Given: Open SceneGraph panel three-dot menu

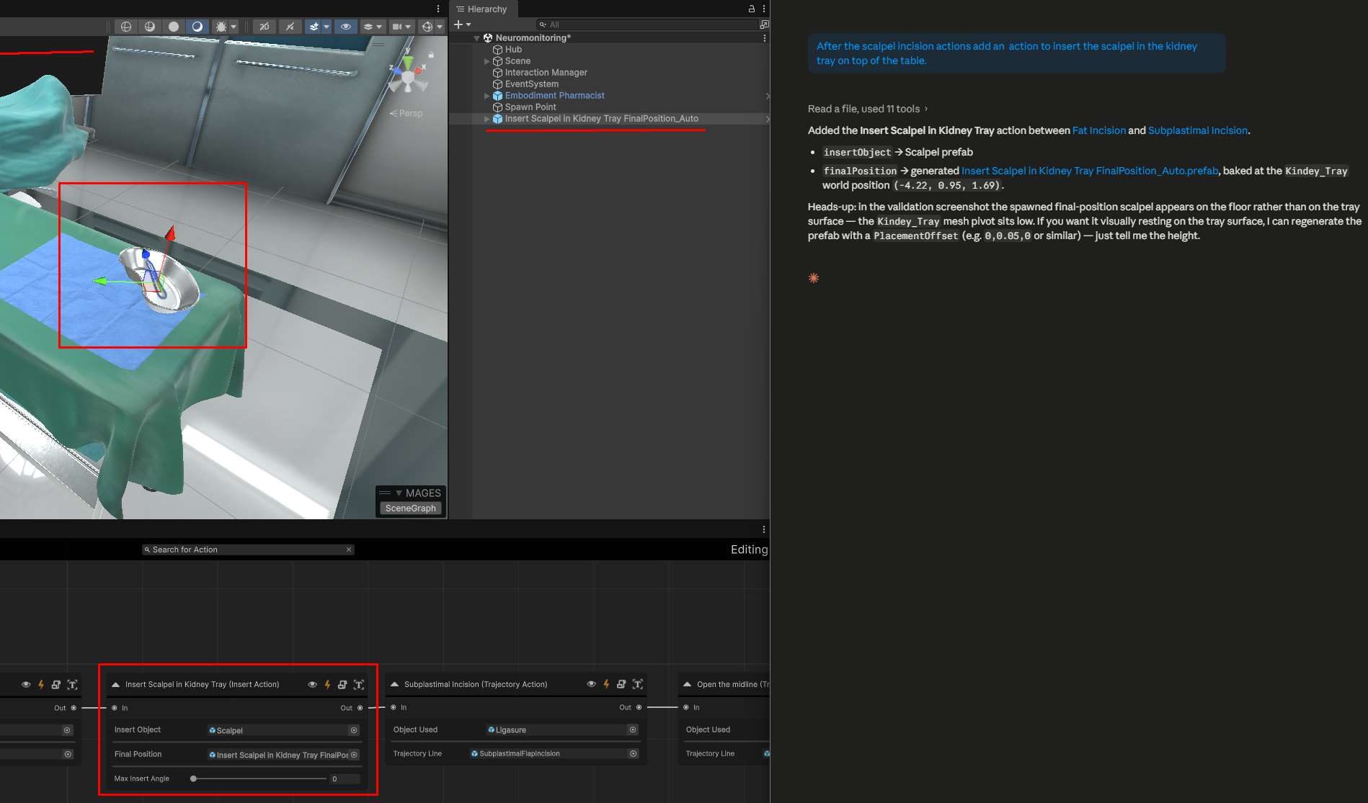Looking at the screenshot, I should (764, 529).
